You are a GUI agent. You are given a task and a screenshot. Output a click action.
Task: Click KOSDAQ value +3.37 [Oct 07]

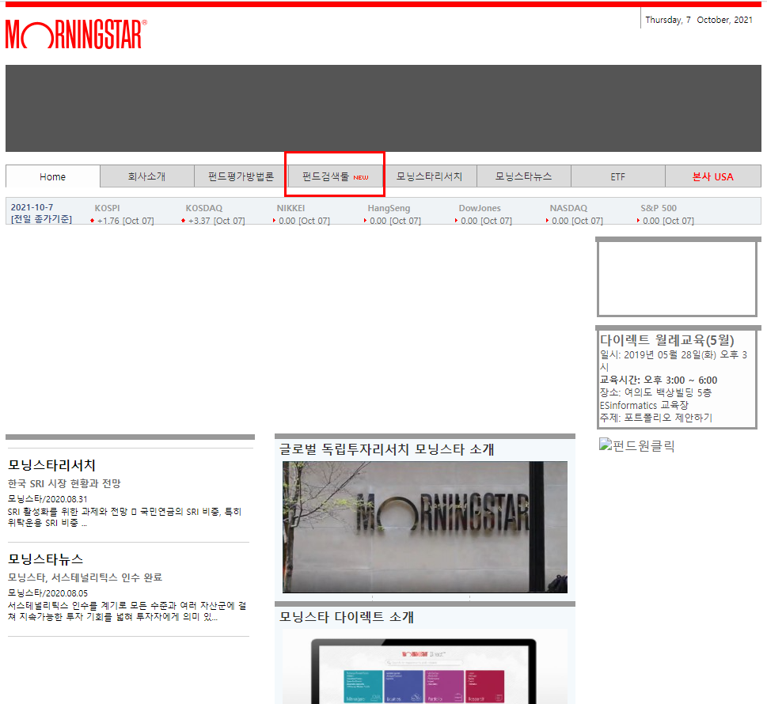216,221
